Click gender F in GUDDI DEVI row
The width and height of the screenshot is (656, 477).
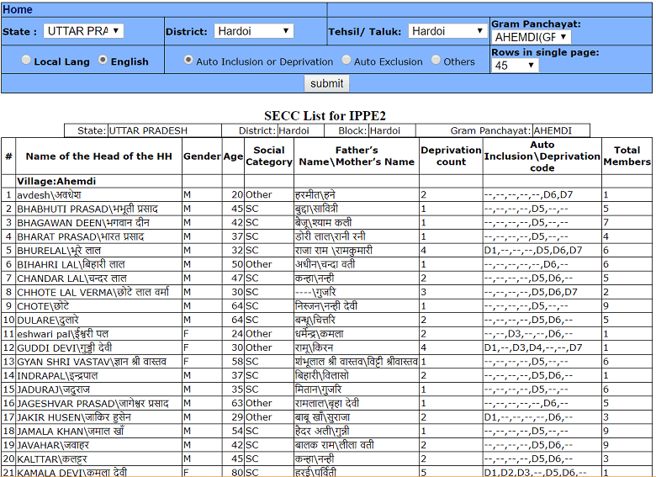tap(186, 347)
